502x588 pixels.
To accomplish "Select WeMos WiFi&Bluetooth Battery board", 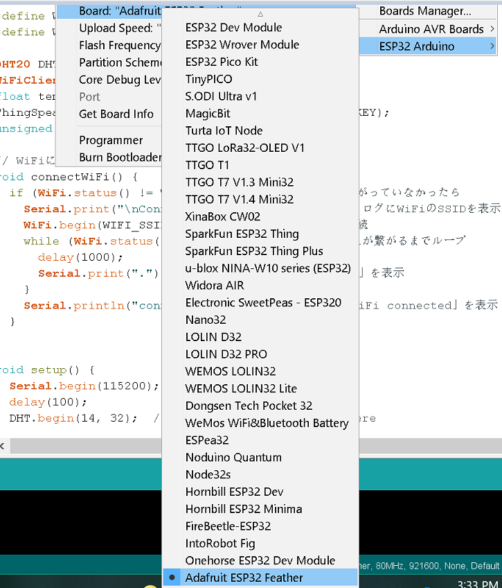I will coord(260,424).
